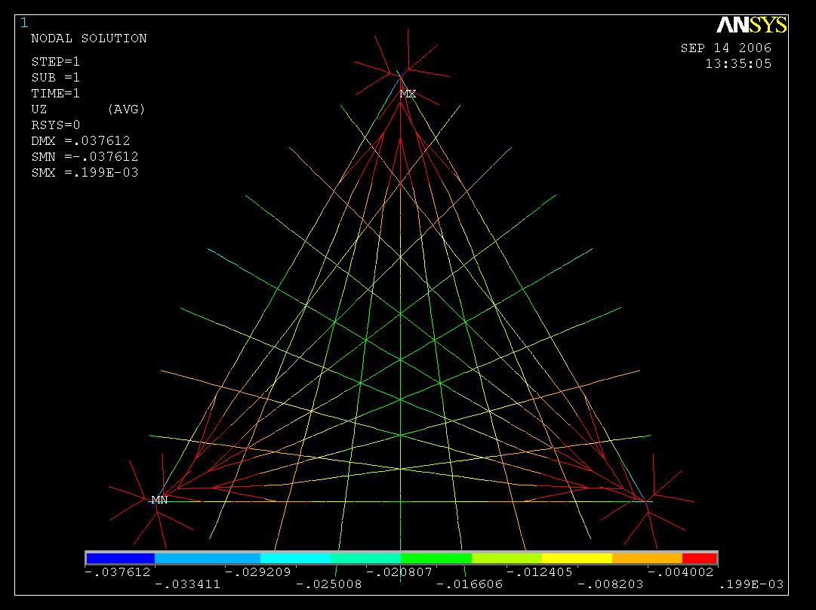Click the SEP 14 2006 date
The image size is (816, 610).
tap(726, 48)
